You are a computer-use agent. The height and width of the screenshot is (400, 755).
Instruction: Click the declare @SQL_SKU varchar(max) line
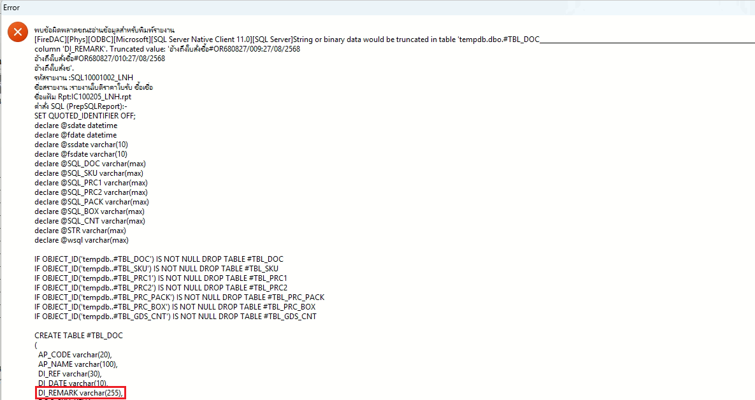click(89, 173)
